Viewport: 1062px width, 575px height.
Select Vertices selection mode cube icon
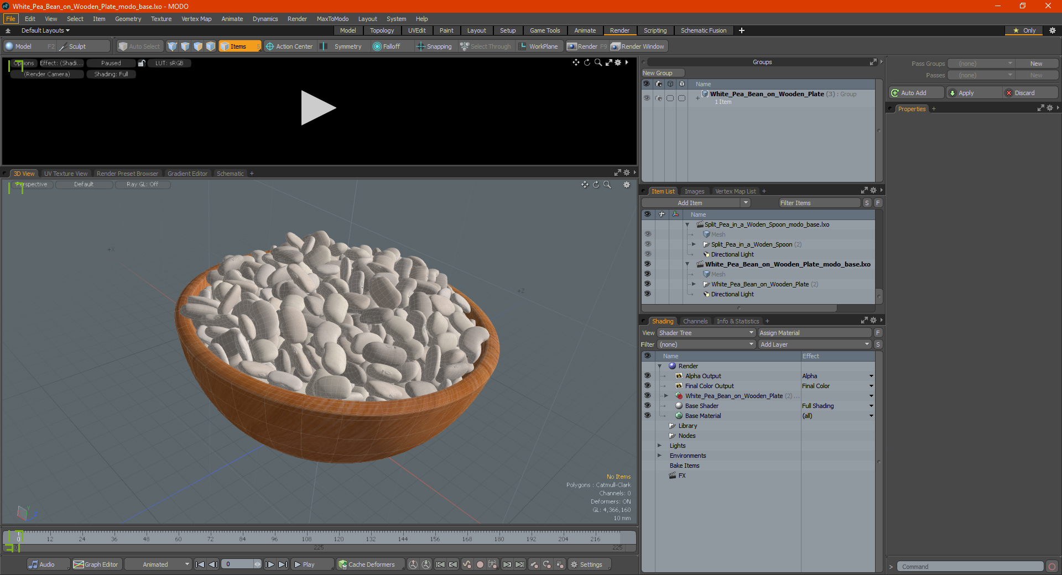tap(173, 46)
